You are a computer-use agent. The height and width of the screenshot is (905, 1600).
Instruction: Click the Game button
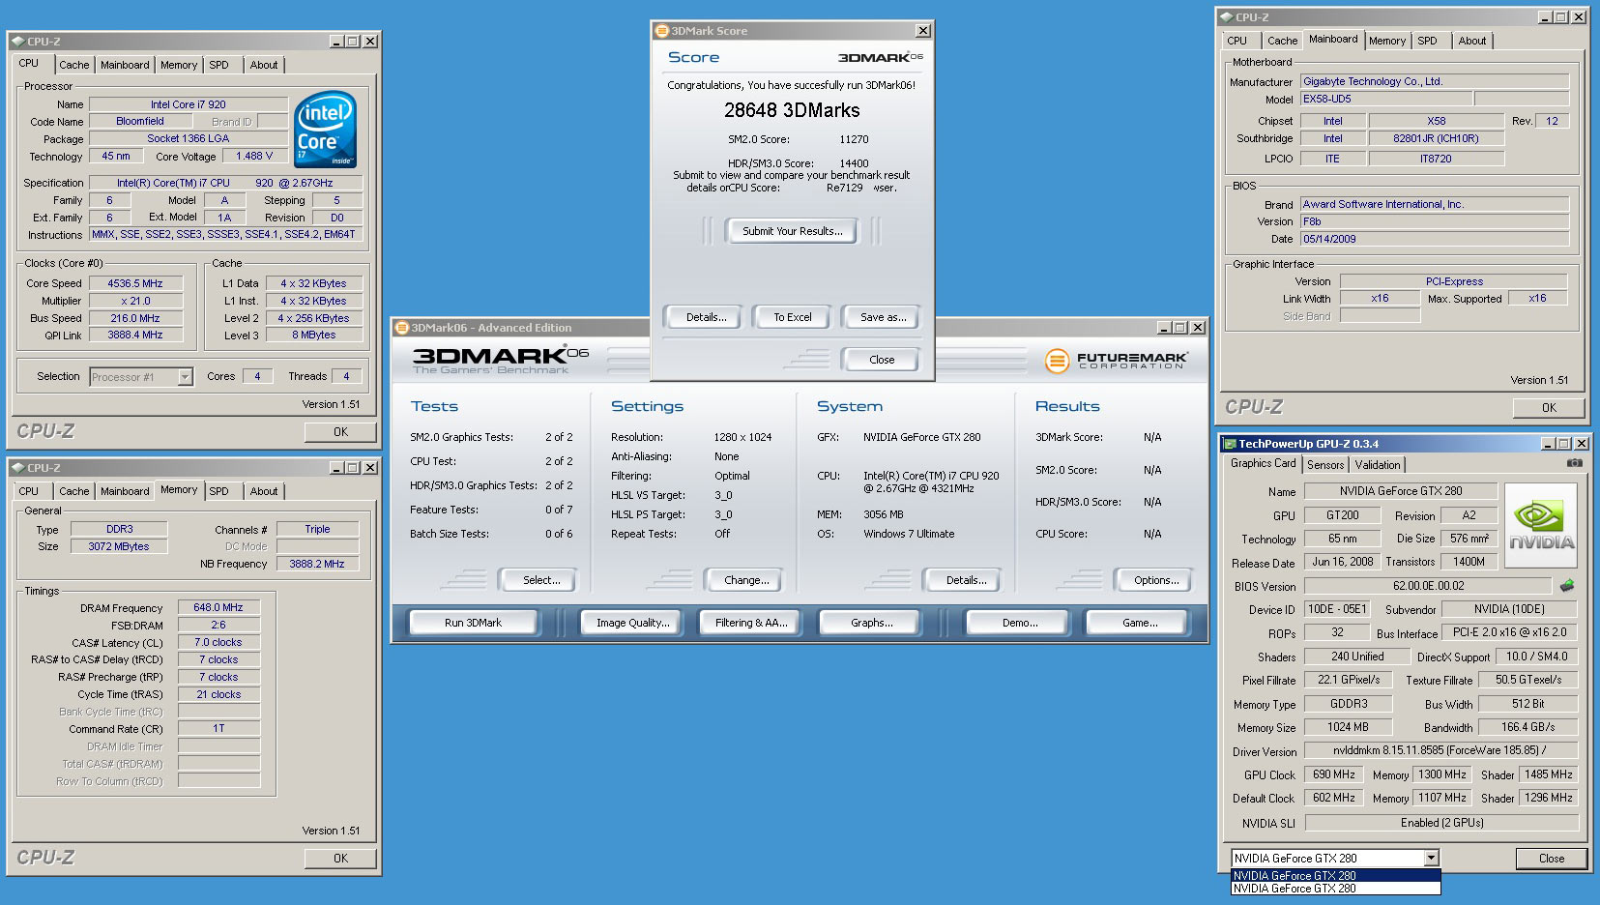pos(1139,623)
